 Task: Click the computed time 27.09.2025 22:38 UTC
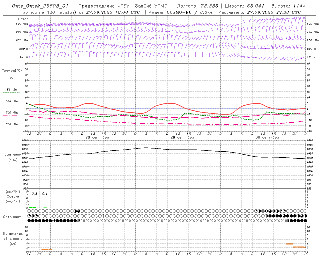coord(274,12)
